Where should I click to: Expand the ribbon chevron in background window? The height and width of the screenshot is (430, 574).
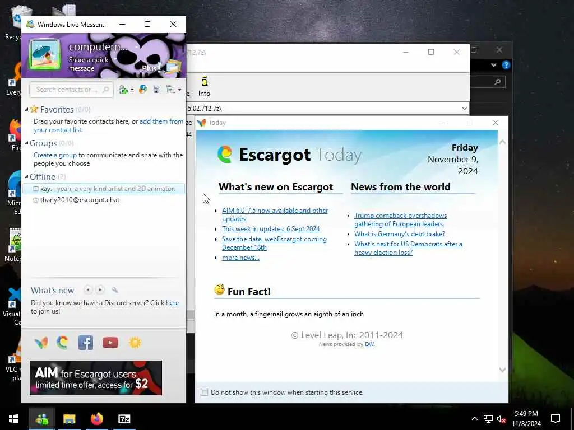coord(494,65)
